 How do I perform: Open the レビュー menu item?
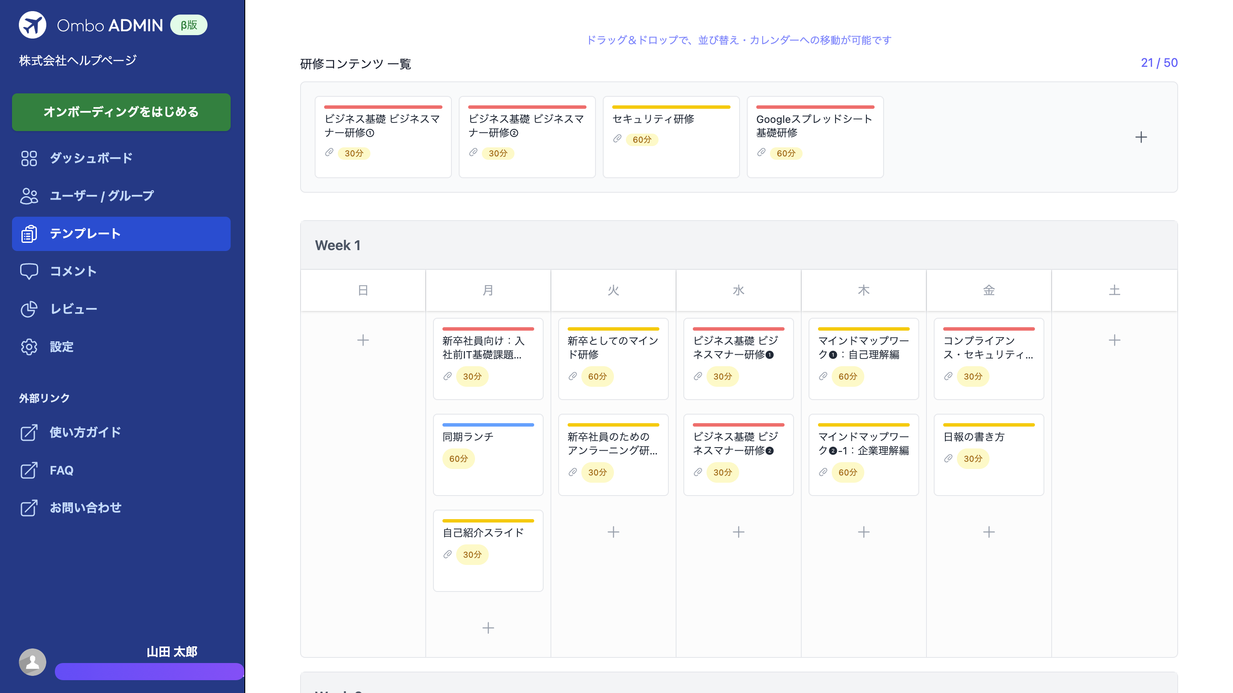[121, 309]
